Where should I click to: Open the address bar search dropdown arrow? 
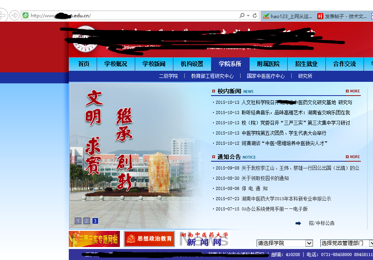[x=248, y=15]
